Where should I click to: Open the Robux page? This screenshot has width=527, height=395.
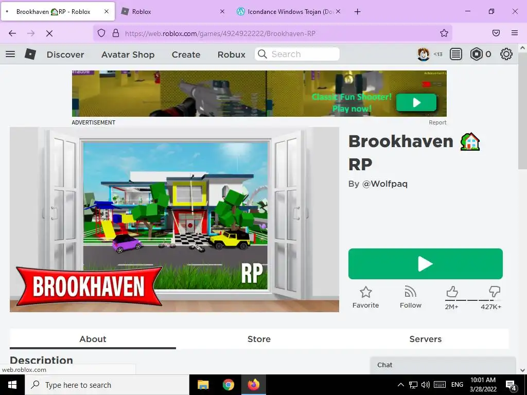232,55
